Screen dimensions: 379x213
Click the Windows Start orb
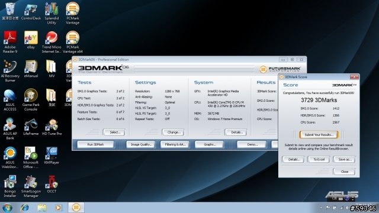[x=7, y=208]
